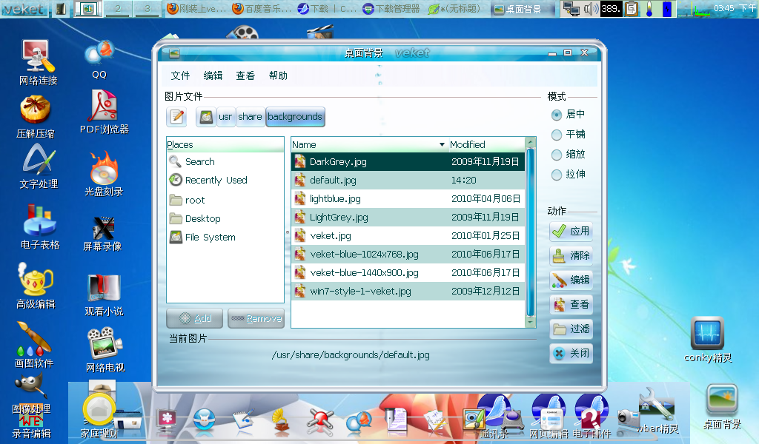
Task: Launch 电子表格 spreadsheet icon
Action: [x=40, y=227]
